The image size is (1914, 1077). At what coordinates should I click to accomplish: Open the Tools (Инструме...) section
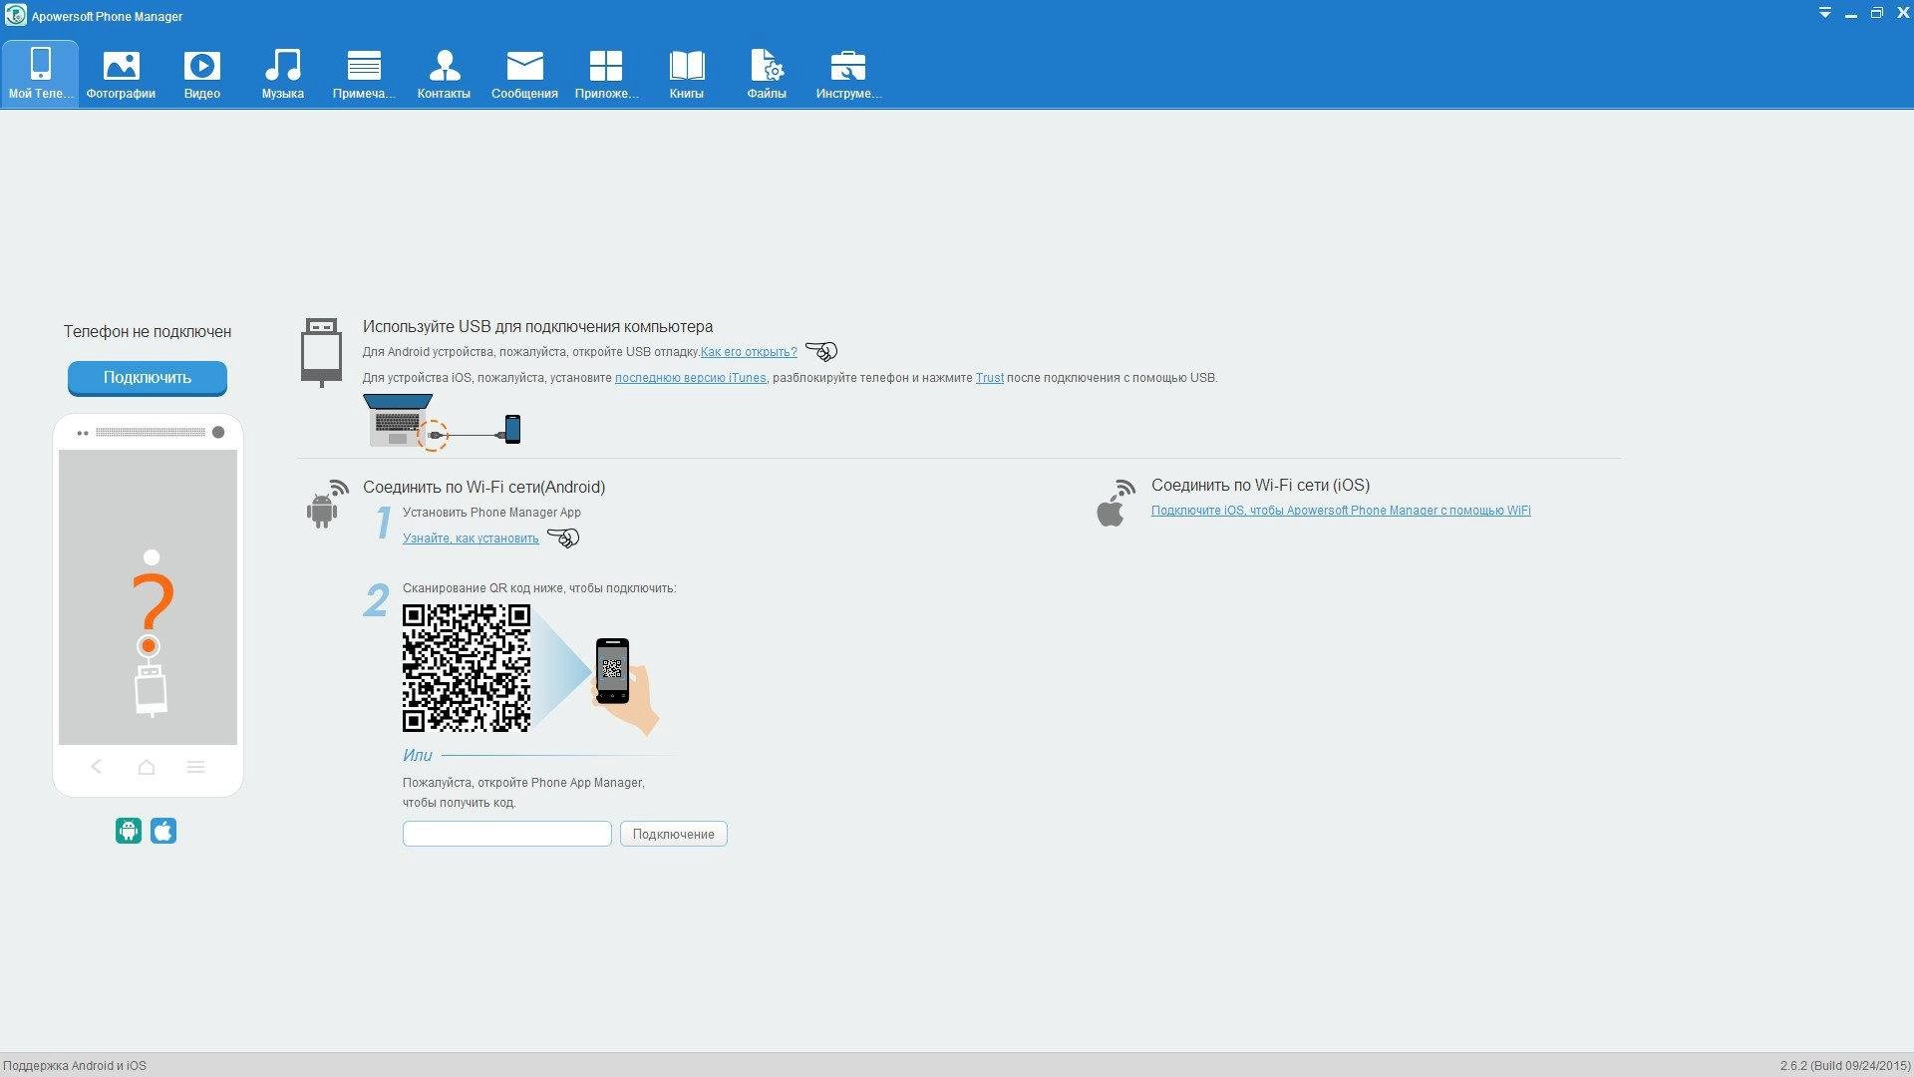click(848, 74)
